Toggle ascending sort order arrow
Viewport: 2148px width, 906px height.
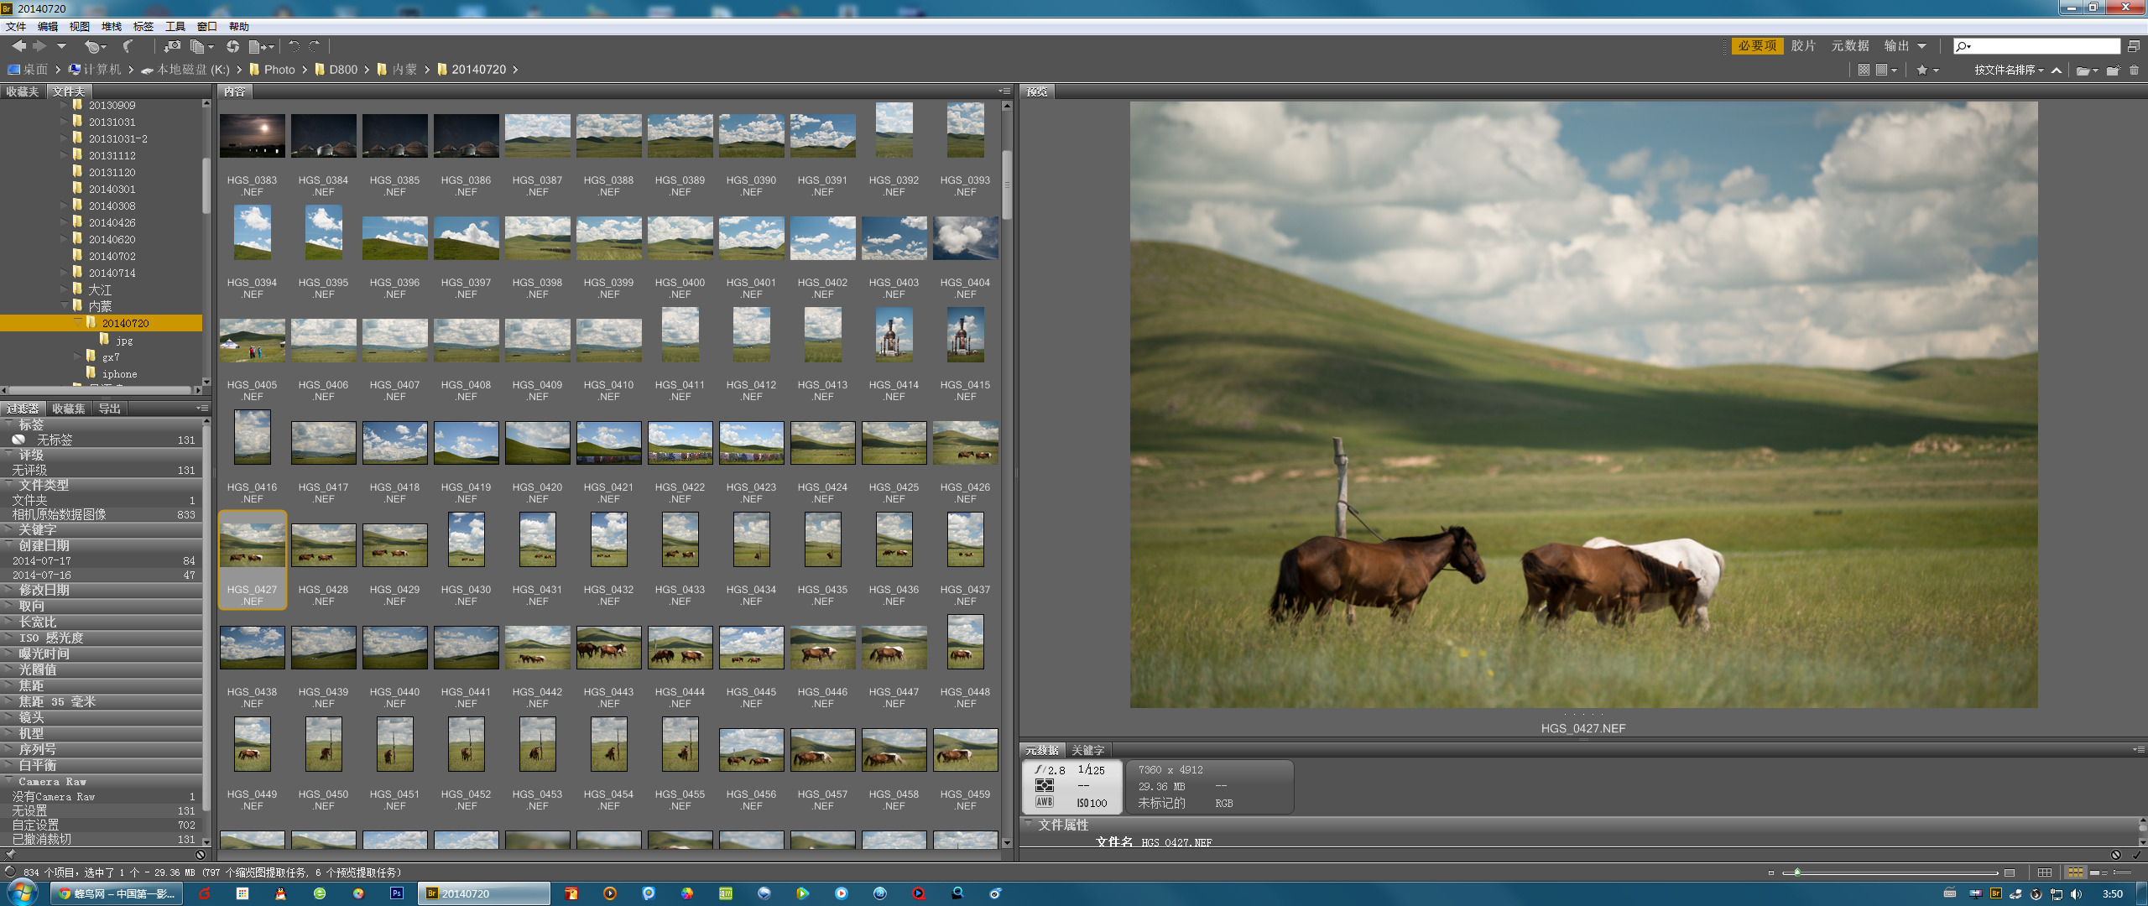click(2057, 70)
